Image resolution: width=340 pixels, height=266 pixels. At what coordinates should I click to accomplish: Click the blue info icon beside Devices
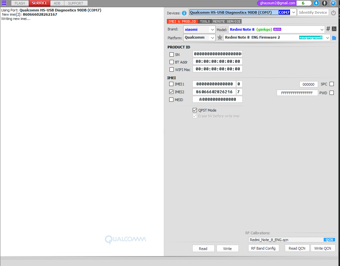184,13
